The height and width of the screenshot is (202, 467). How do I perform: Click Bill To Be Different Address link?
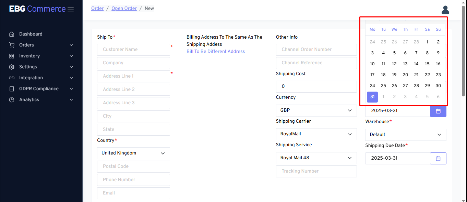point(215,52)
